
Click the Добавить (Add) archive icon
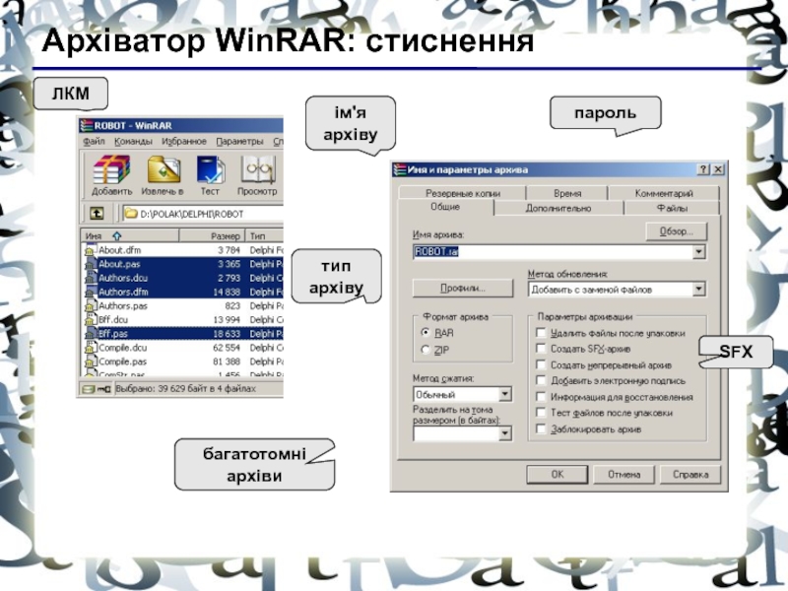click(x=111, y=169)
